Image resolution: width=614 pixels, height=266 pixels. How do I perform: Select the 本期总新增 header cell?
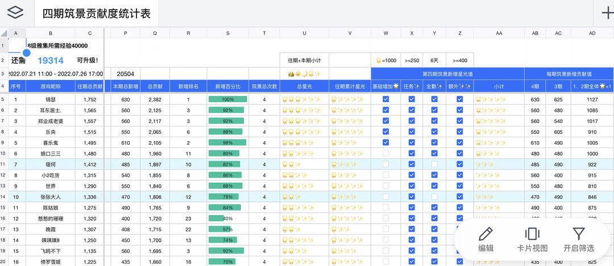click(x=125, y=86)
